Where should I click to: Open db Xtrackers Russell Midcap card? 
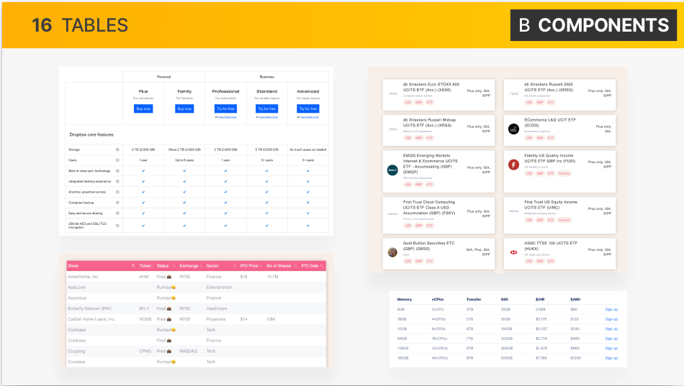[x=439, y=130]
